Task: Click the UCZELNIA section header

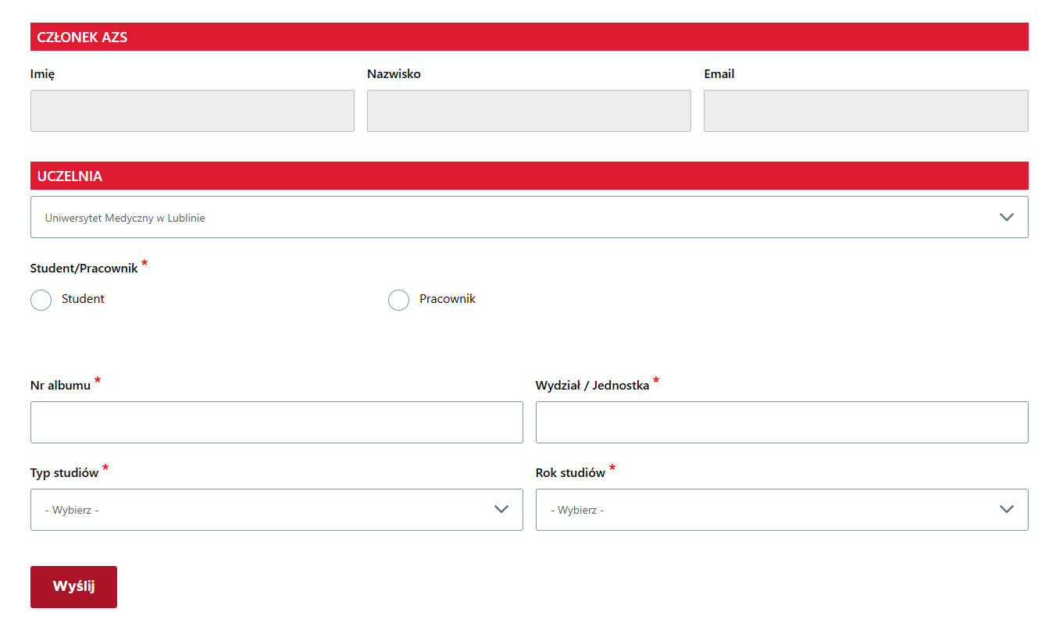Action: pos(530,176)
